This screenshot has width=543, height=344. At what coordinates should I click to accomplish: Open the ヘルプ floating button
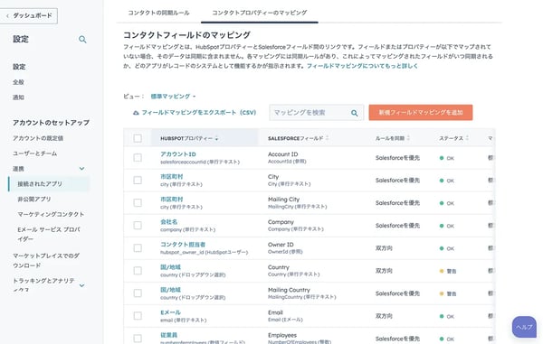pos(524,327)
